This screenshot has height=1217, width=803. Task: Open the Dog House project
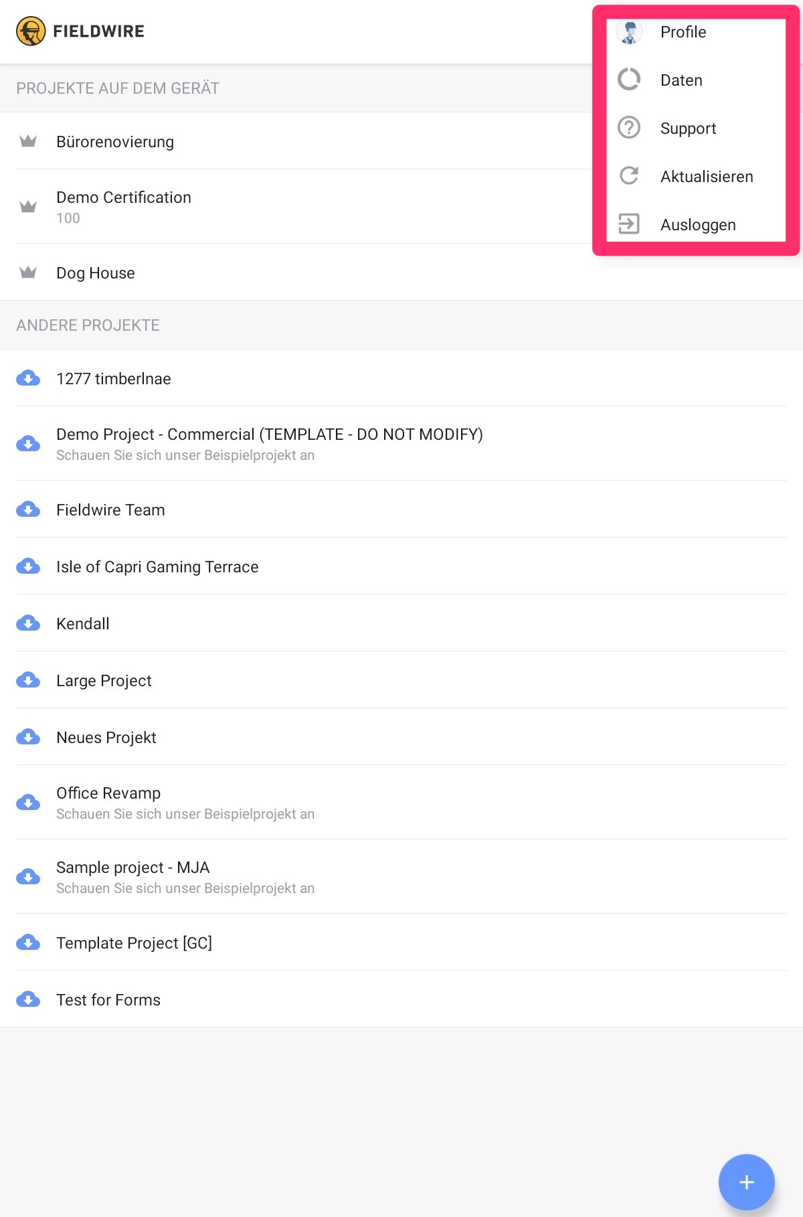401,272
